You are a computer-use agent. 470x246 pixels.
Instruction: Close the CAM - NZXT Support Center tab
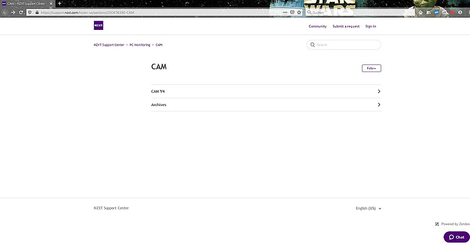[51, 4]
